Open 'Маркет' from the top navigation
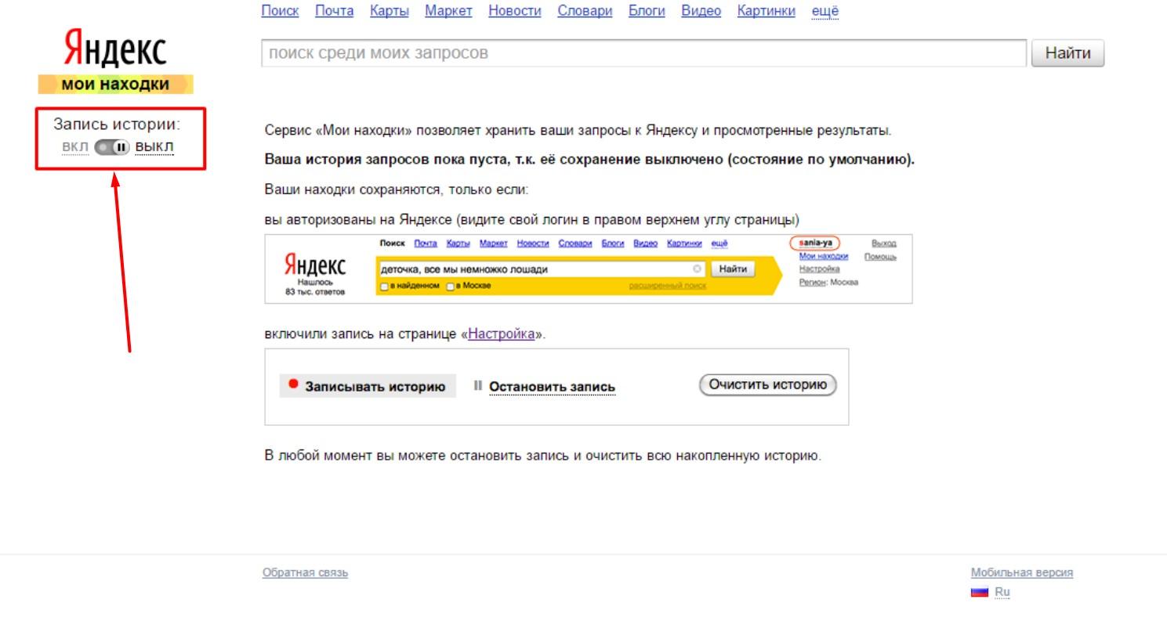Screen dimensions: 1167x635 click(448, 11)
